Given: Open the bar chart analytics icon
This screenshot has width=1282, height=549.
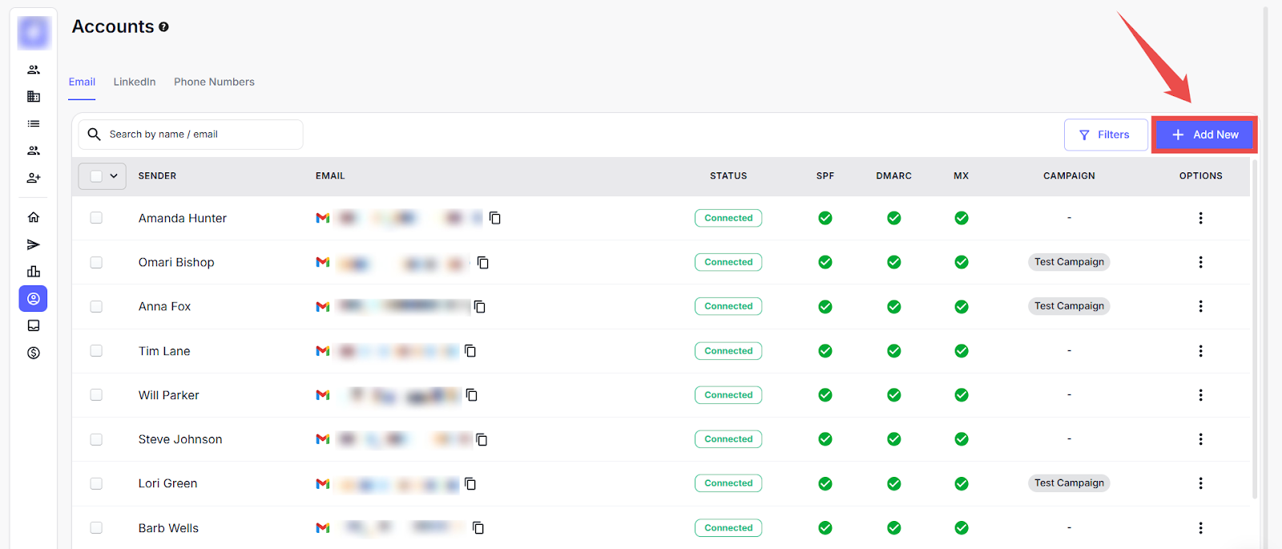Looking at the screenshot, I should pos(34,272).
